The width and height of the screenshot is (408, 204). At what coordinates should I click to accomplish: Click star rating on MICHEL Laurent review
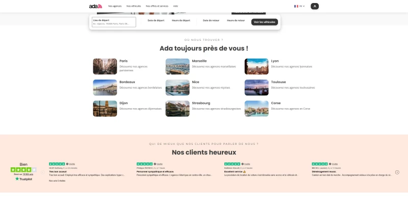[320, 164]
